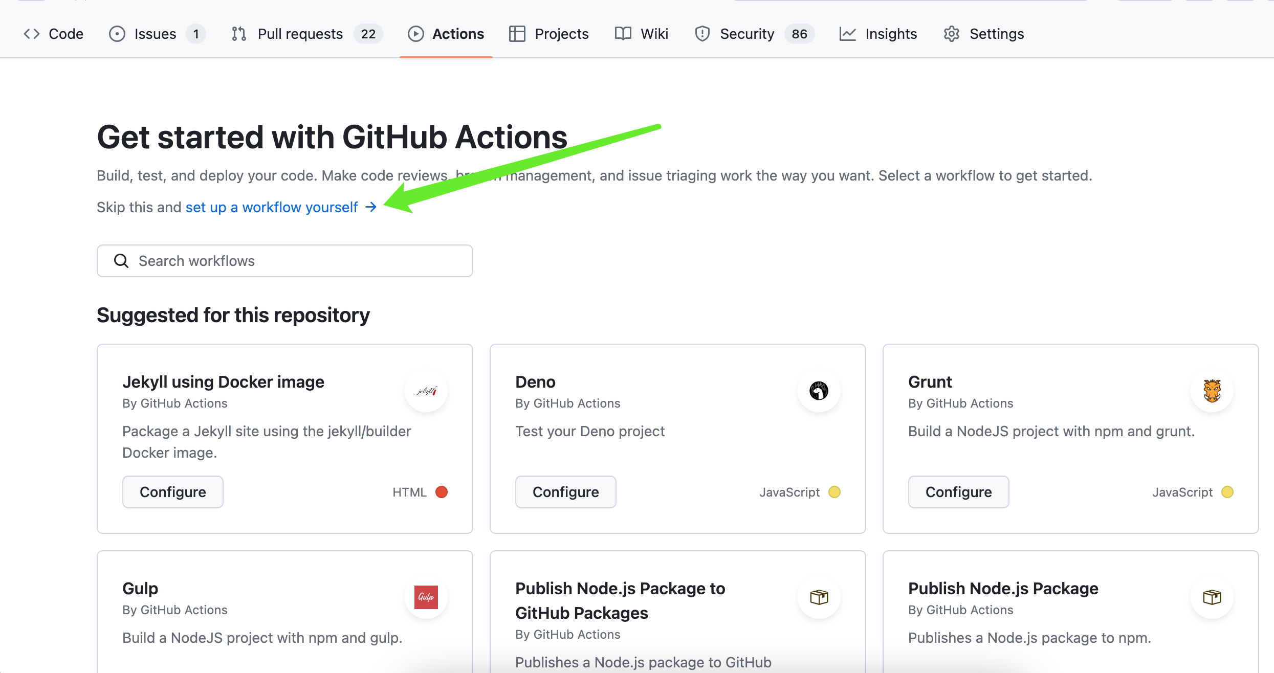Configure the Deno workflow

pos(566,492)
